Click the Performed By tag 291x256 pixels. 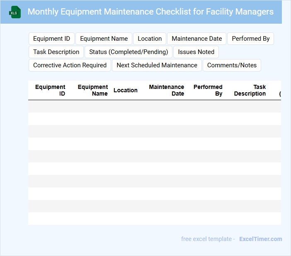coord(250,39)
